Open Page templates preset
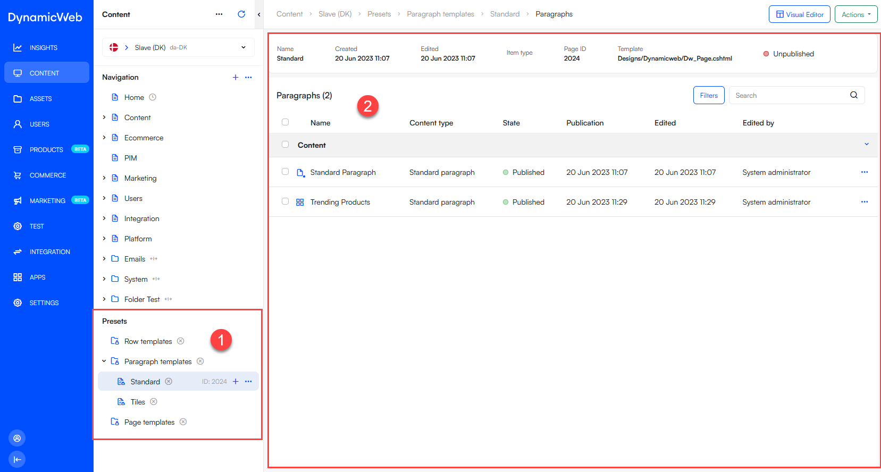 [x=149, y=422]
